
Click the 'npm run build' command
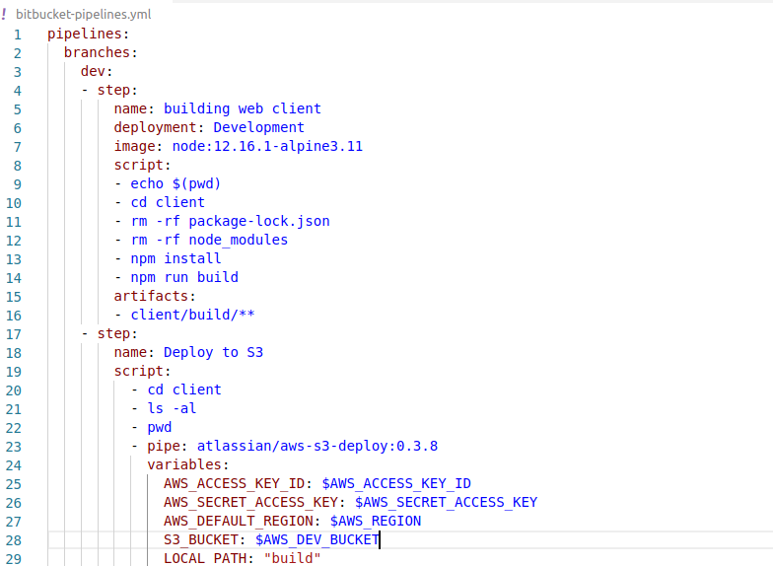184,277
